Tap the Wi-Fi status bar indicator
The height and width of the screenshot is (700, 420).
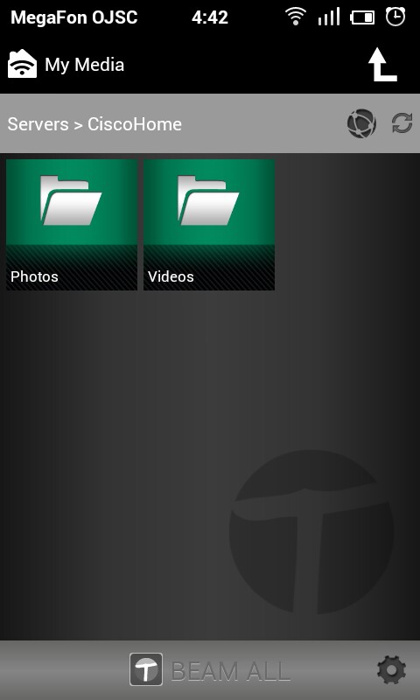(295, 17)
